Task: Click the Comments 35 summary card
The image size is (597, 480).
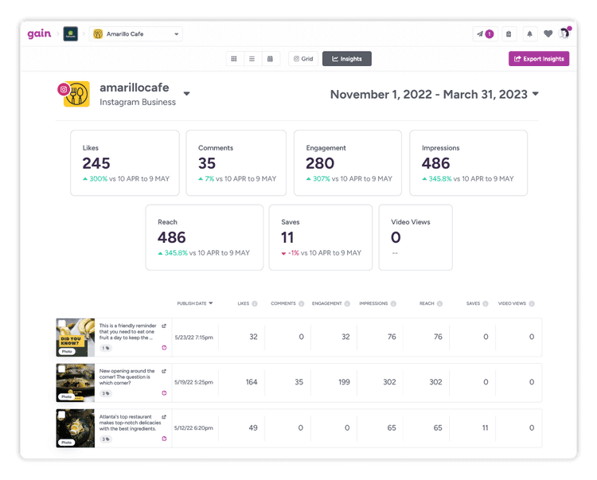Action: [236, 163]
